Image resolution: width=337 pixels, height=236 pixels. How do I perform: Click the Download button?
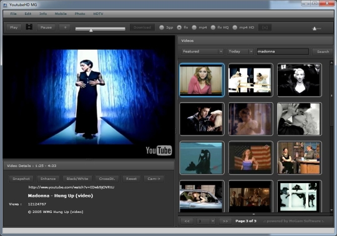coord(142,27)
